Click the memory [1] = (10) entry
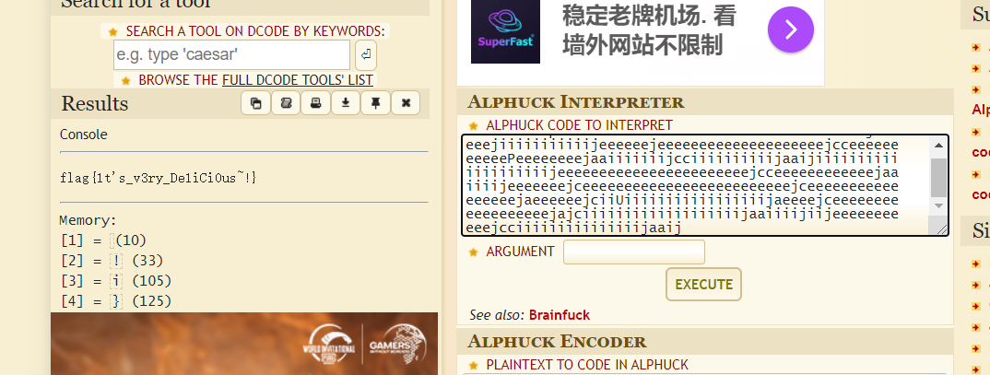The height and width of the screenshot is (375, 990). click(x=103, y=240)
